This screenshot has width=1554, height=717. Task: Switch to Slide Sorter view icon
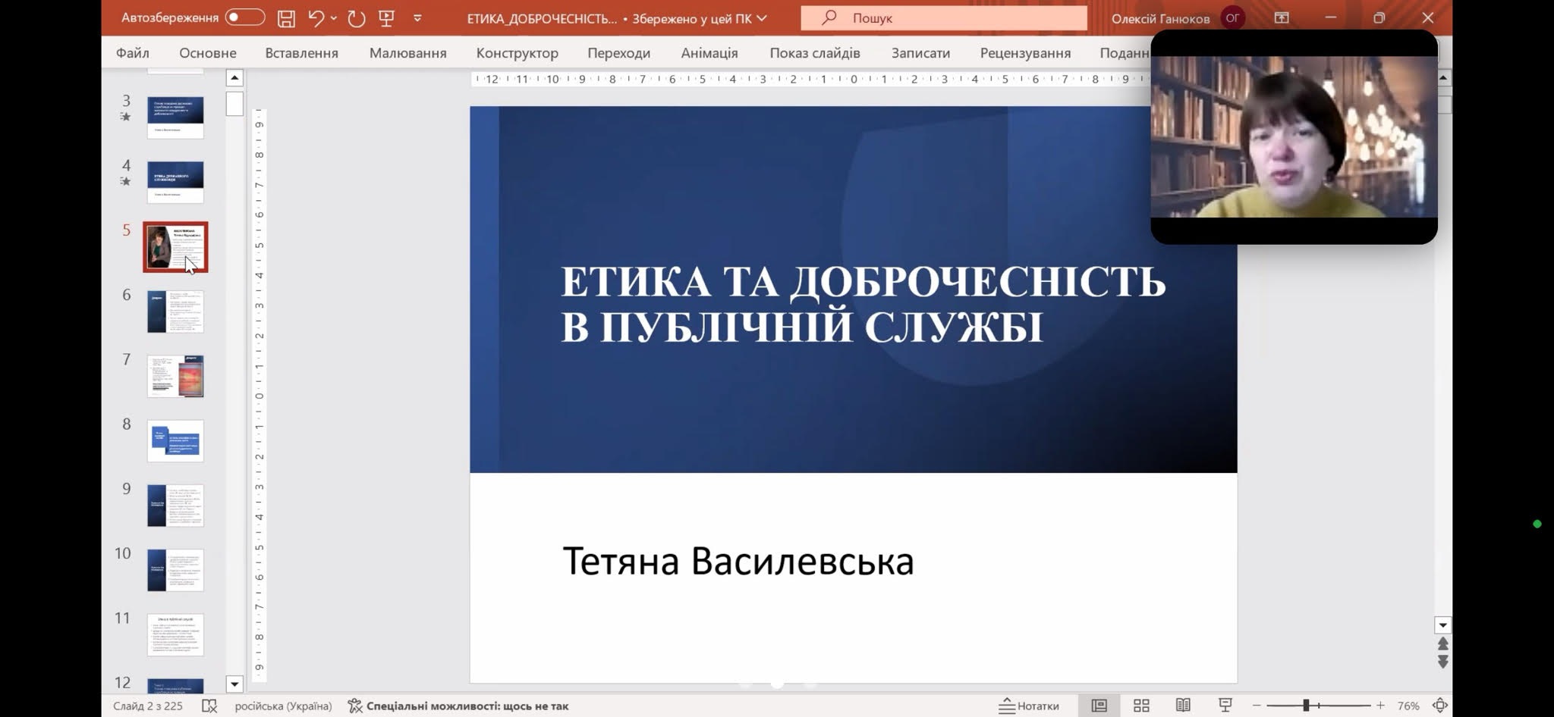1140,706
